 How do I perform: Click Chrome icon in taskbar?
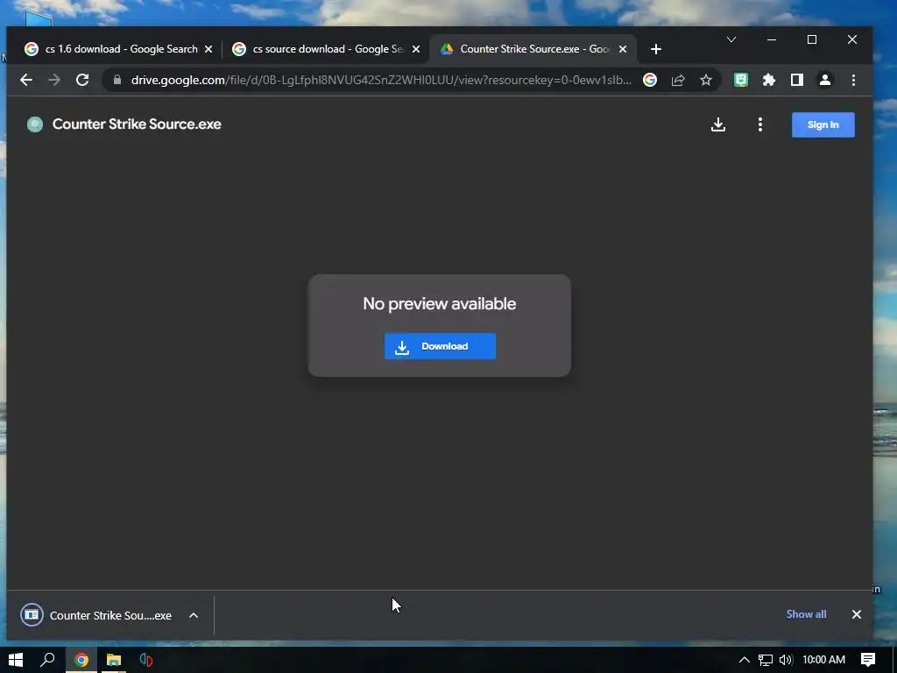(x=81, y=660)
